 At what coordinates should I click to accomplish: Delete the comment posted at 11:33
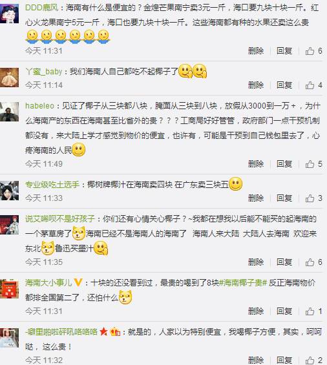(x=256, y=198)
